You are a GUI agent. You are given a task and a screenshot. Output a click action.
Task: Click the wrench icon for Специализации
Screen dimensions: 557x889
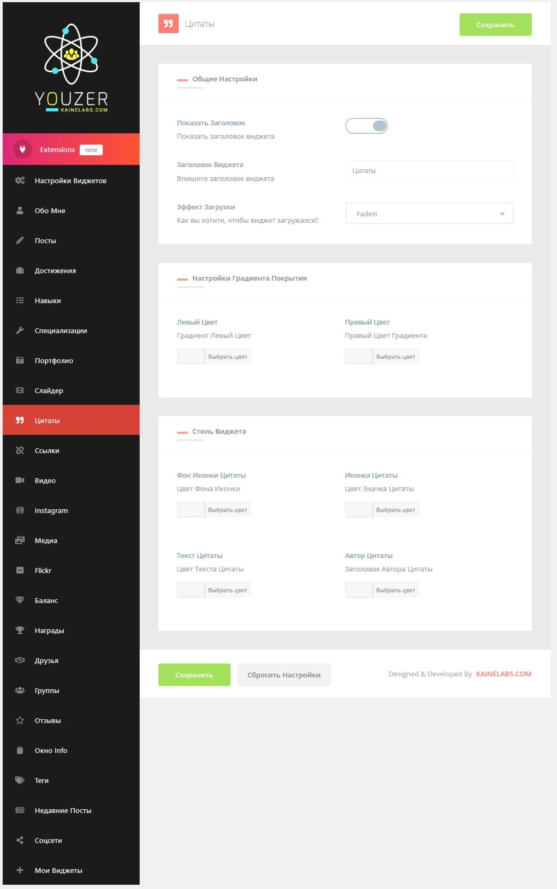tap(20, 330)
